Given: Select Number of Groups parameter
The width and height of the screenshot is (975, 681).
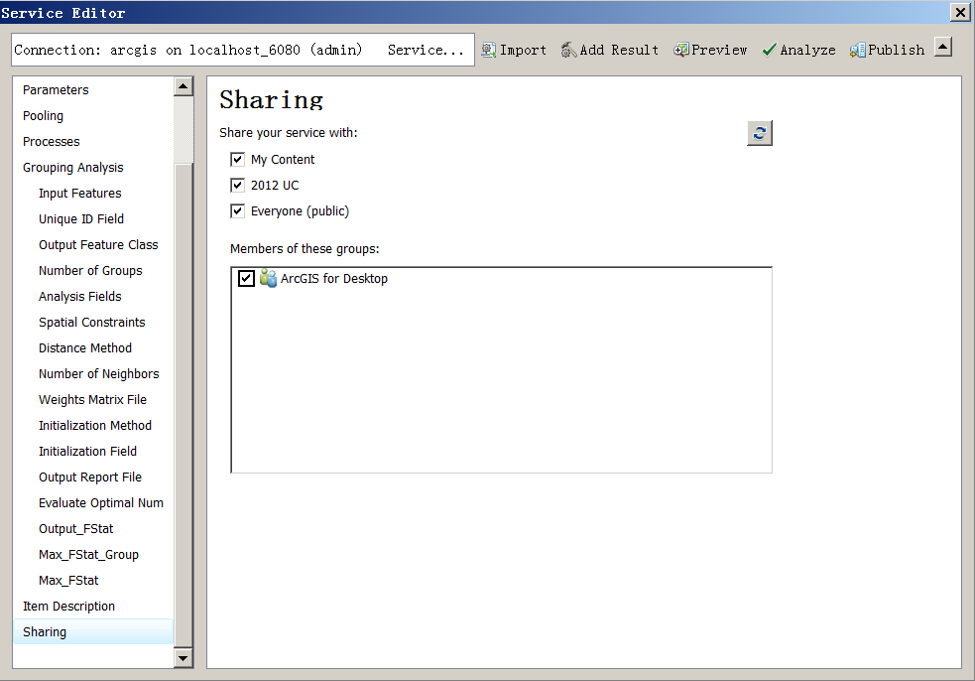Looking at the screenshot, I should (x=91, y=271).
